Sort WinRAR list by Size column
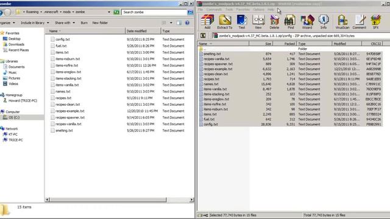The image size is (390, 219). point(261,44)
